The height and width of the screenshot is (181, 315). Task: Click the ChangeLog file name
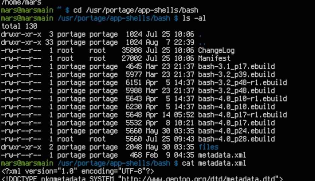click(x=216, y=51)
